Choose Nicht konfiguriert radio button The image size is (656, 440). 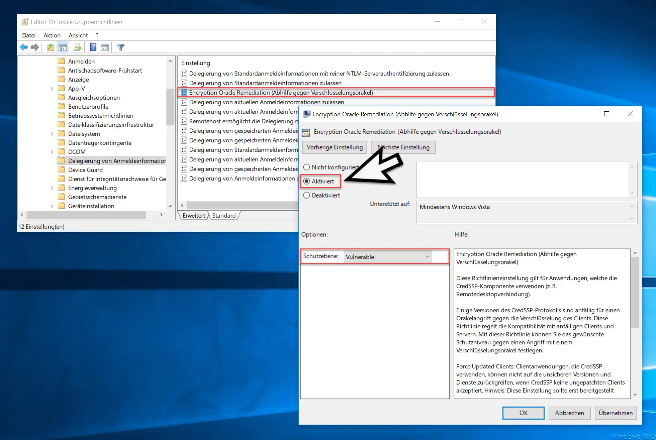[307, 167]
